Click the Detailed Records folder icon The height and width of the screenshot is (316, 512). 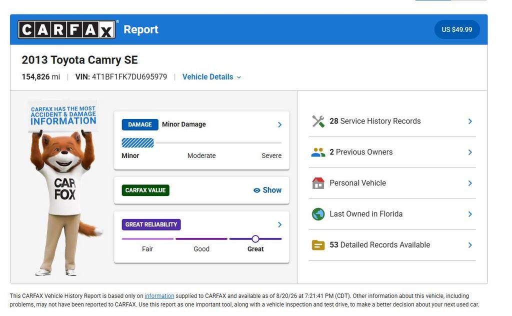tap(318, 245)
